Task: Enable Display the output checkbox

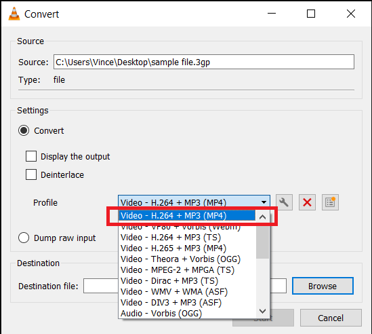Action: [x=31, y=156]
